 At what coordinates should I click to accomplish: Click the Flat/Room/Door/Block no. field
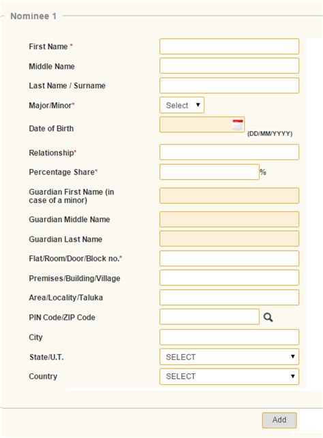pos(230,258)
